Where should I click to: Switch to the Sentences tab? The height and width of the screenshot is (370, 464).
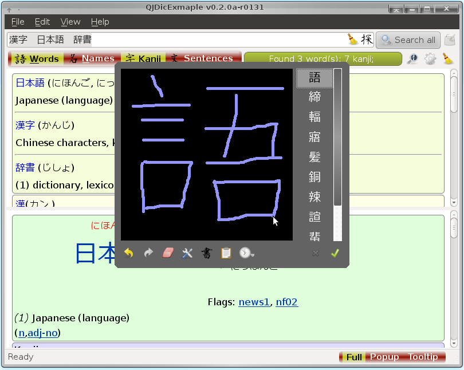(x=203, y=58)
